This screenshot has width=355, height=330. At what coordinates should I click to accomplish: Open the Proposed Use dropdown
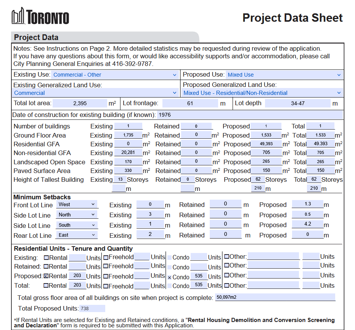click(x=284, y=75)
